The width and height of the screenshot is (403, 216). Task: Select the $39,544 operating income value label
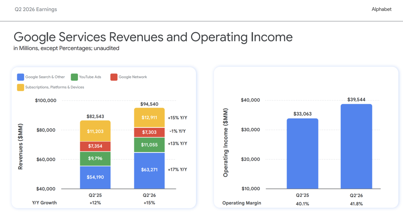(x=356, y=100)
